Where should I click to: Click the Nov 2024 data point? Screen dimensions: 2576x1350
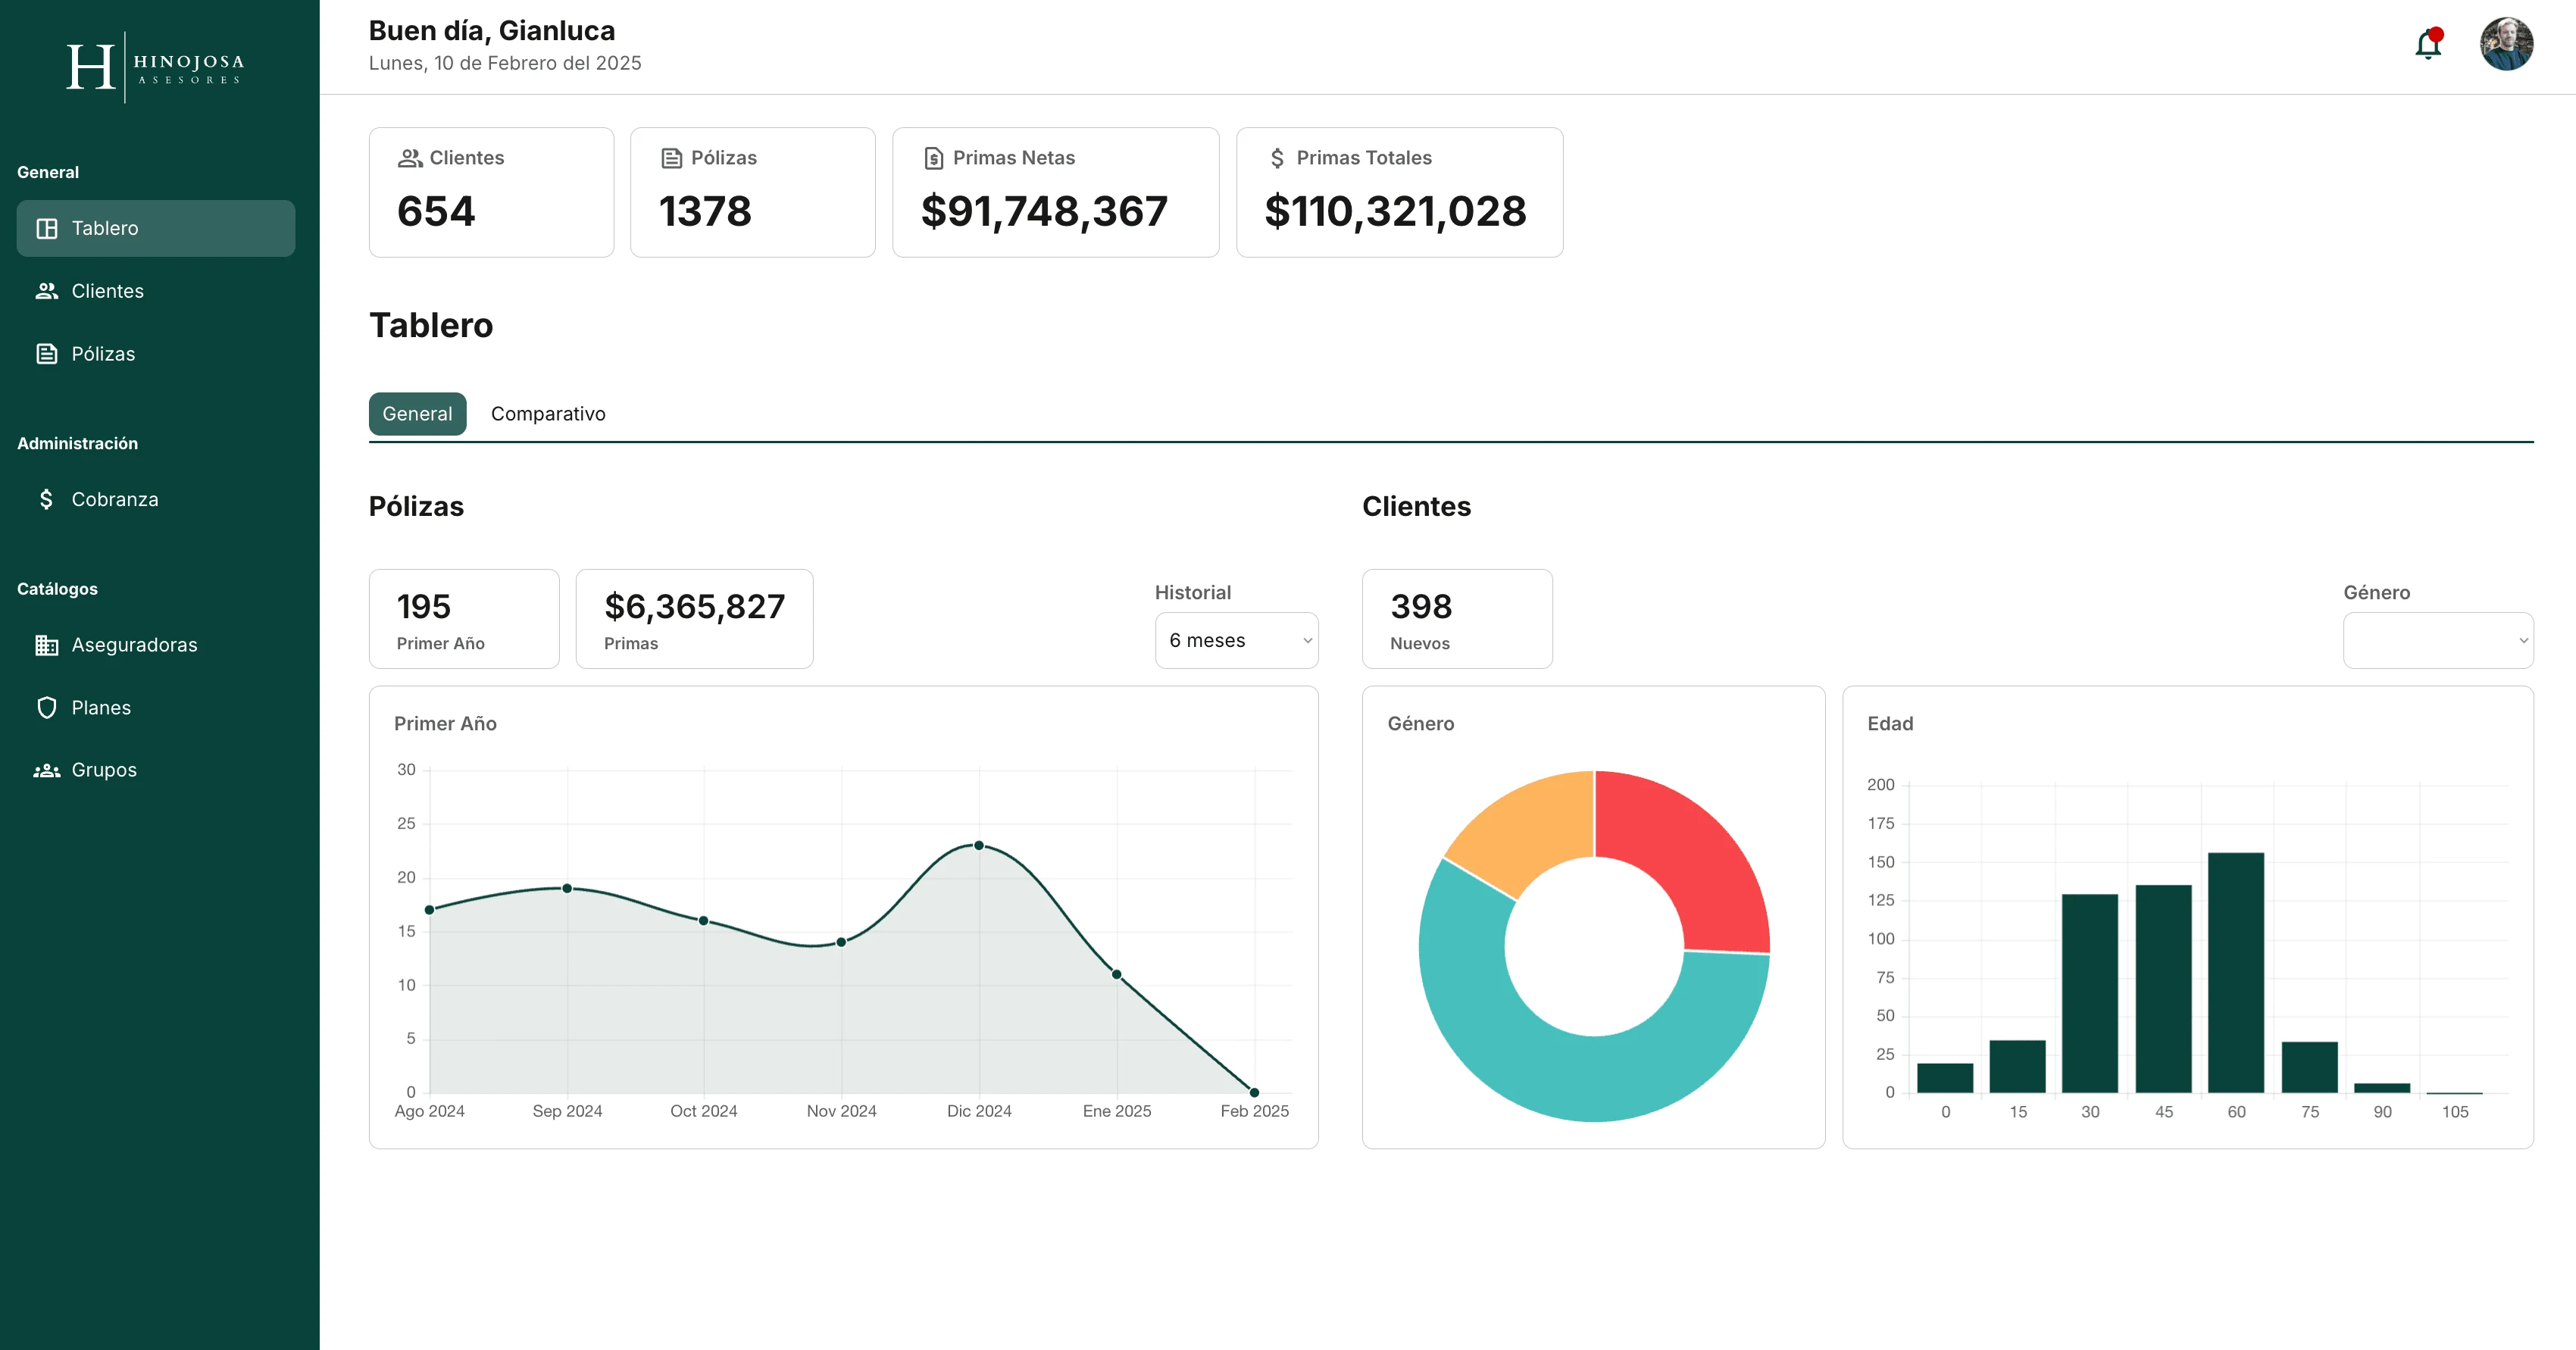point(841,942)
